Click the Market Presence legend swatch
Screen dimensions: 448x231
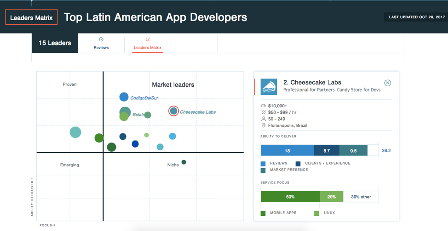click(263, 170)
